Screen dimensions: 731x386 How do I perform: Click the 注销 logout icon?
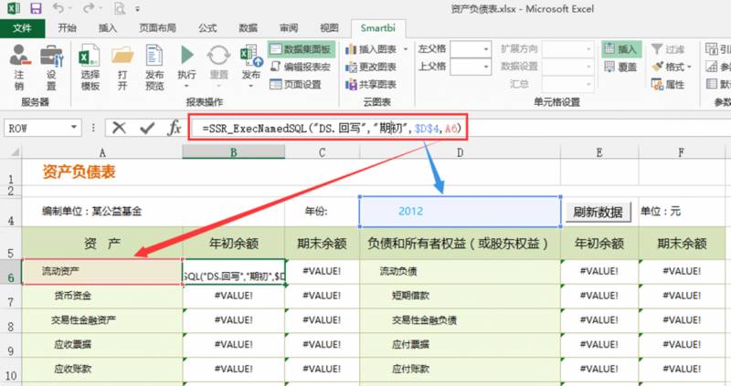19,56
